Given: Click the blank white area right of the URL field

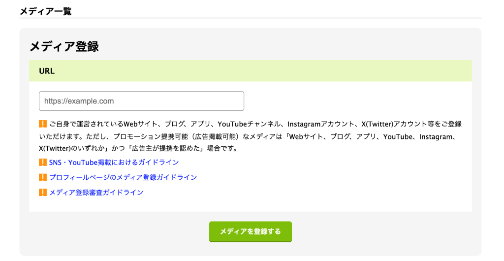Looking at the screenshot, I should point(354,101).
